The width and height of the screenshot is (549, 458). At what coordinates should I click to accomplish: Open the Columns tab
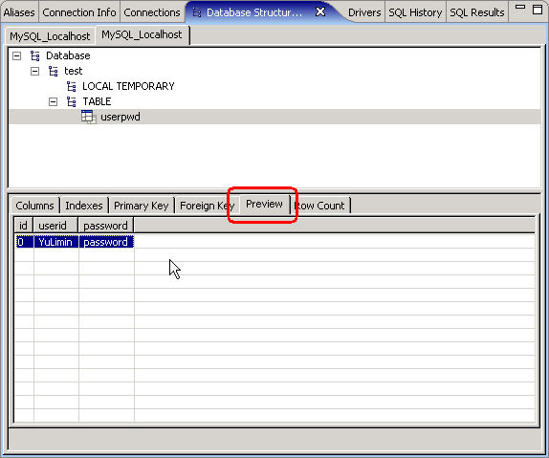coord(34,206)
